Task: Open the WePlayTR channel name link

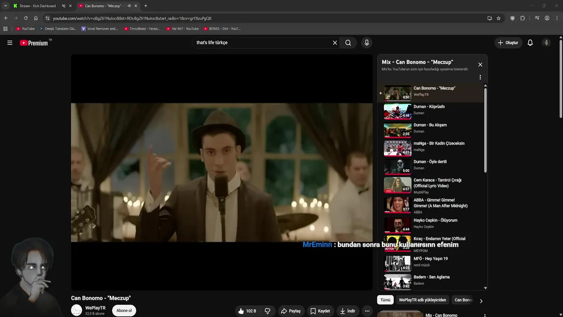Action: [95, 308]
